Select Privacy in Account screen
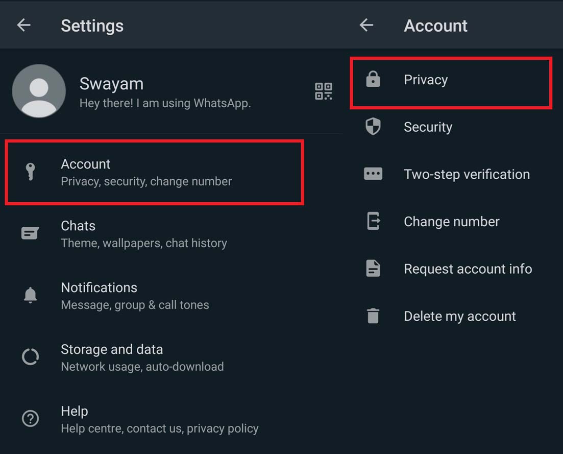Screen dimensions: 563x454 [451, 83]
